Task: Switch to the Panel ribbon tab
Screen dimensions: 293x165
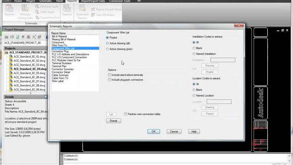Action: point(60,1)
